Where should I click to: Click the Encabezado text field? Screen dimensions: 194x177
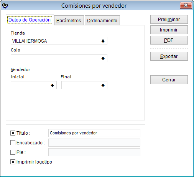[94, 143]
